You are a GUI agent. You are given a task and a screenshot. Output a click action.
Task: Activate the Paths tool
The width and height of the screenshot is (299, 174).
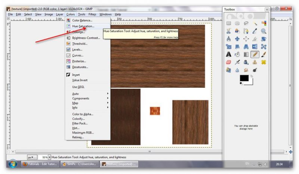246,31
